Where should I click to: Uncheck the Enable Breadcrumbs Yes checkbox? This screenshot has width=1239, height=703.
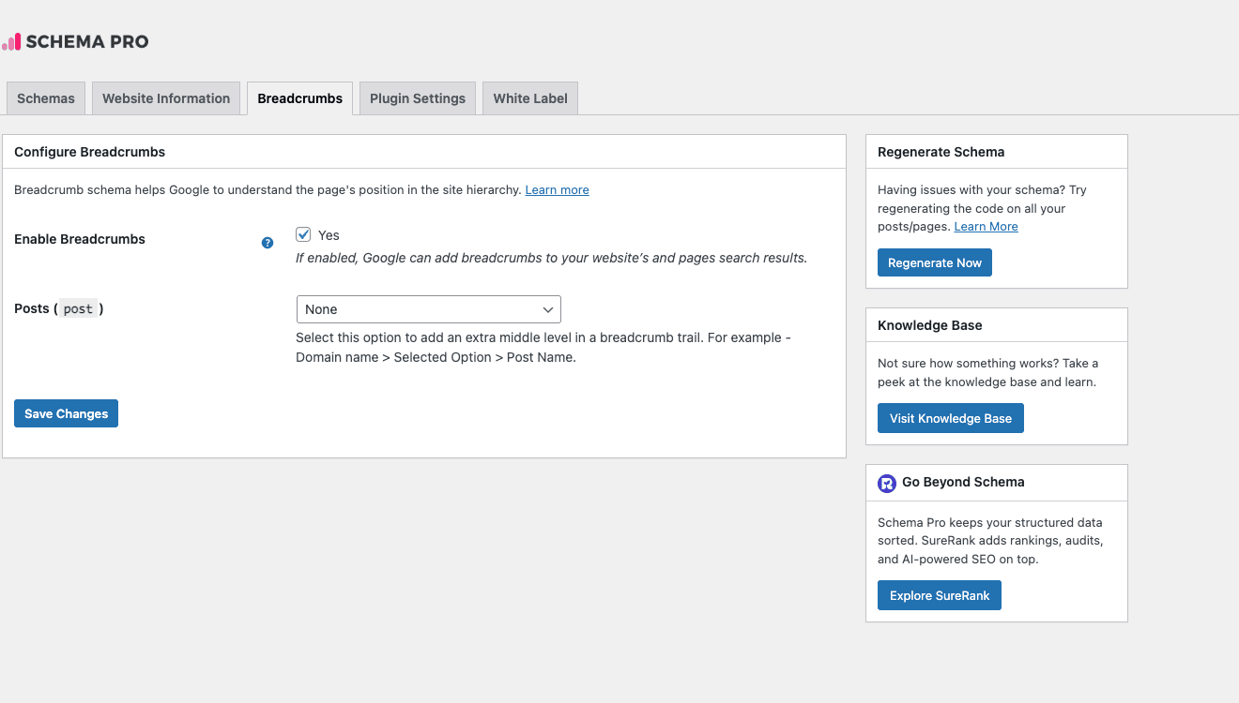click(x=303, y=234)
